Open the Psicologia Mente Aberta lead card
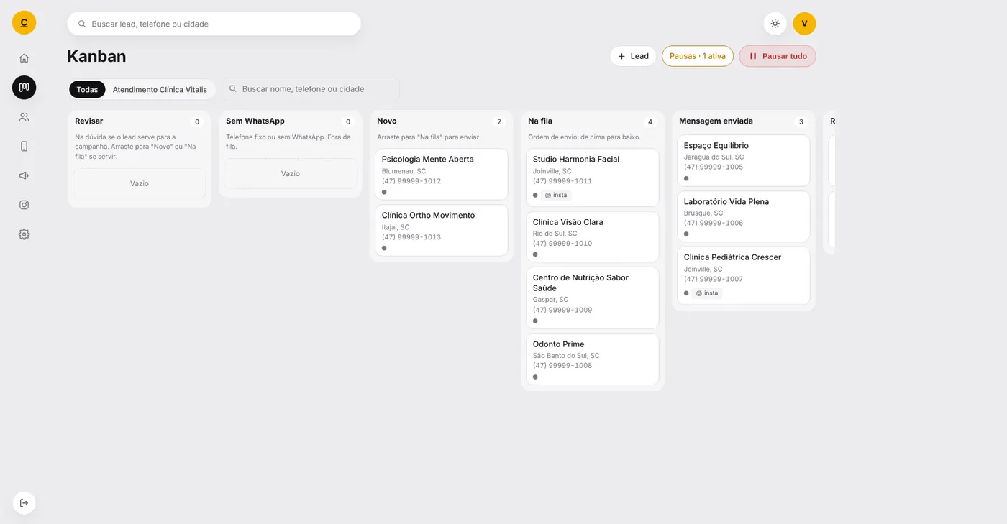 coord(442,174)
